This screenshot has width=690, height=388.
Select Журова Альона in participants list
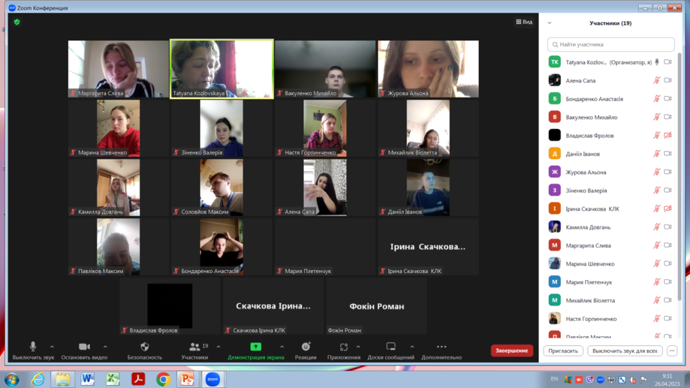click(585, 172)
